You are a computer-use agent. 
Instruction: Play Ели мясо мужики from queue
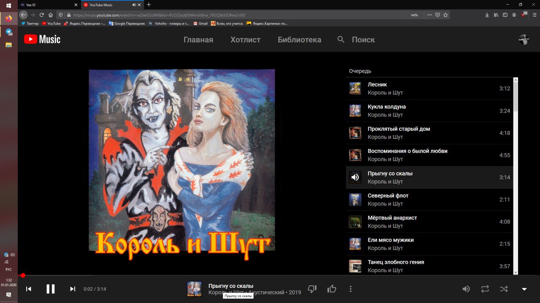pos(429,244)
